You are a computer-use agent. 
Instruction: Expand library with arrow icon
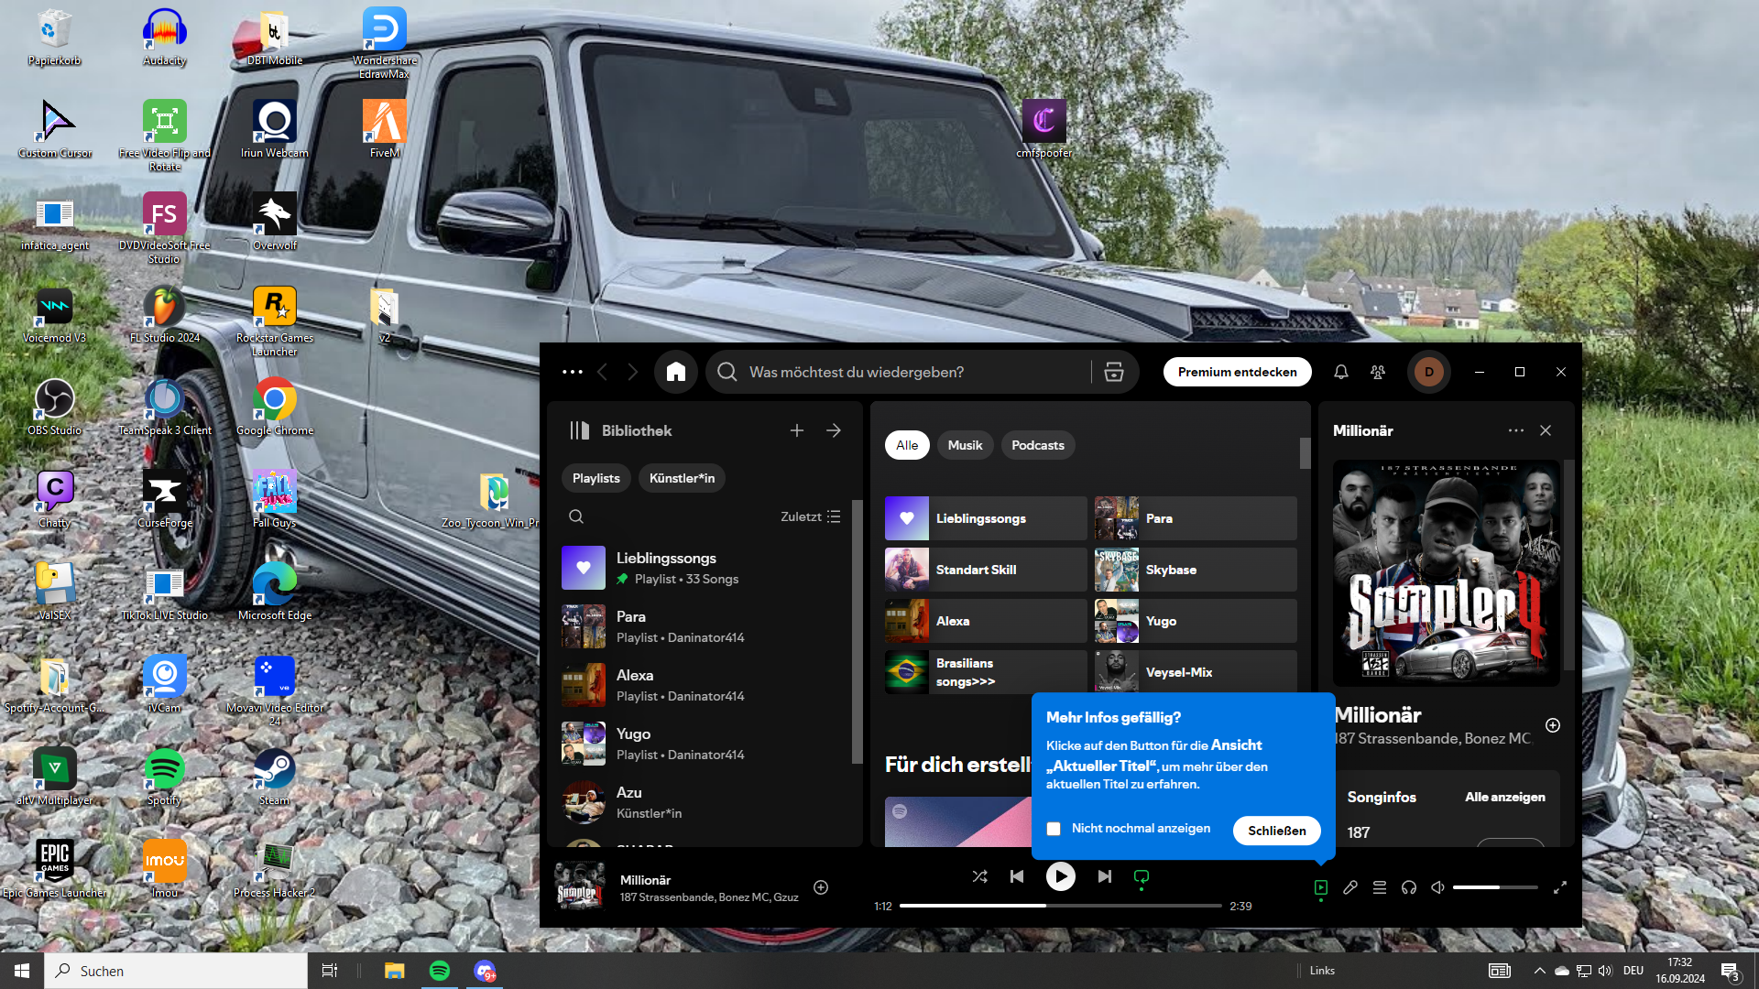coord(834,430)
